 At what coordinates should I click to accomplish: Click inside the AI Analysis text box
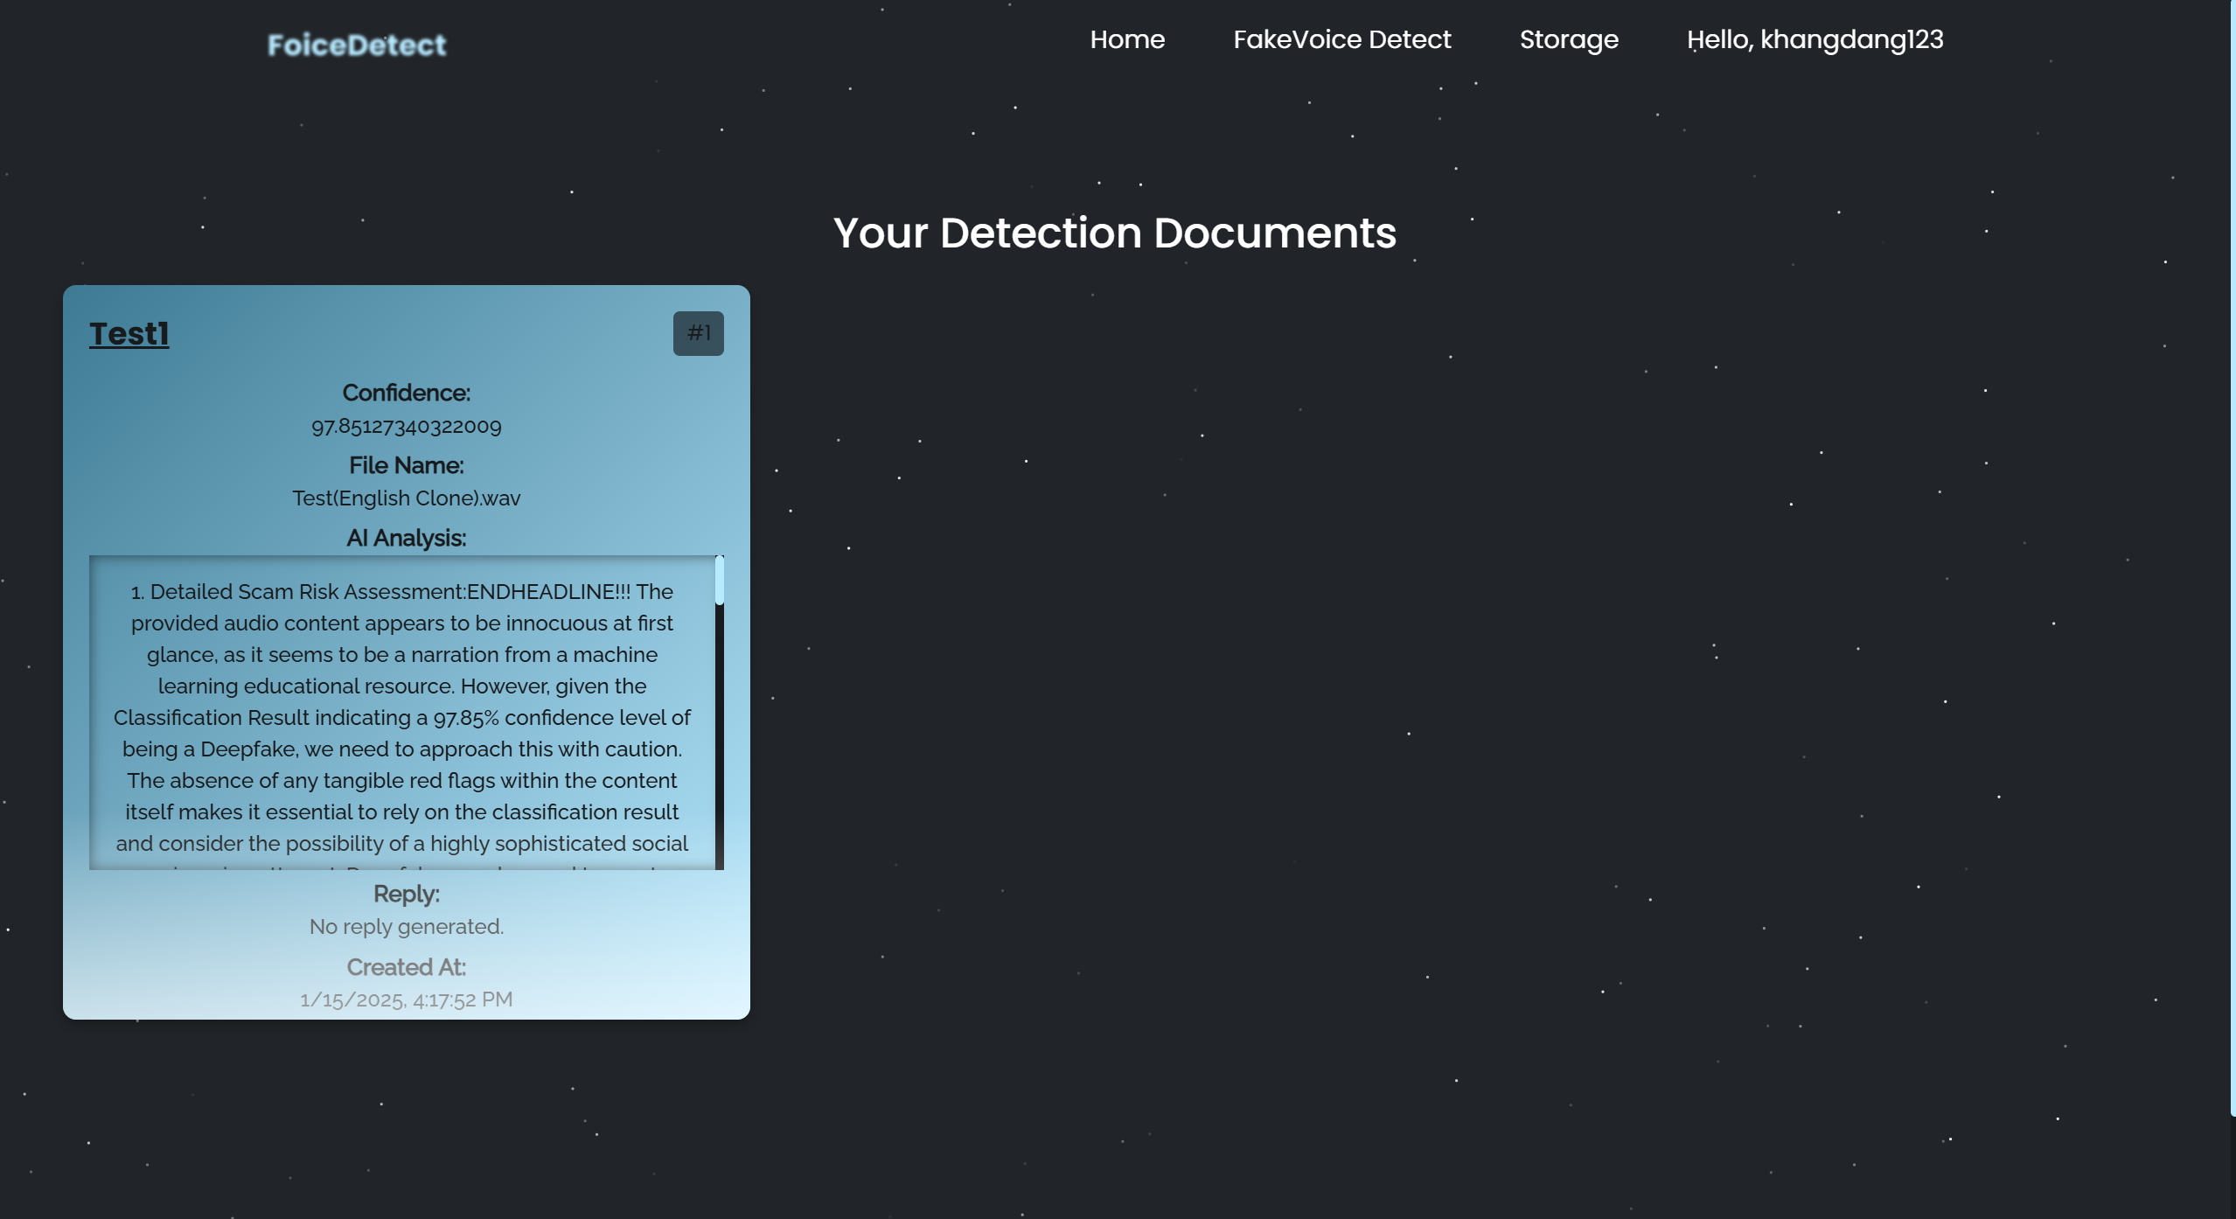click(x=402, y=717)
